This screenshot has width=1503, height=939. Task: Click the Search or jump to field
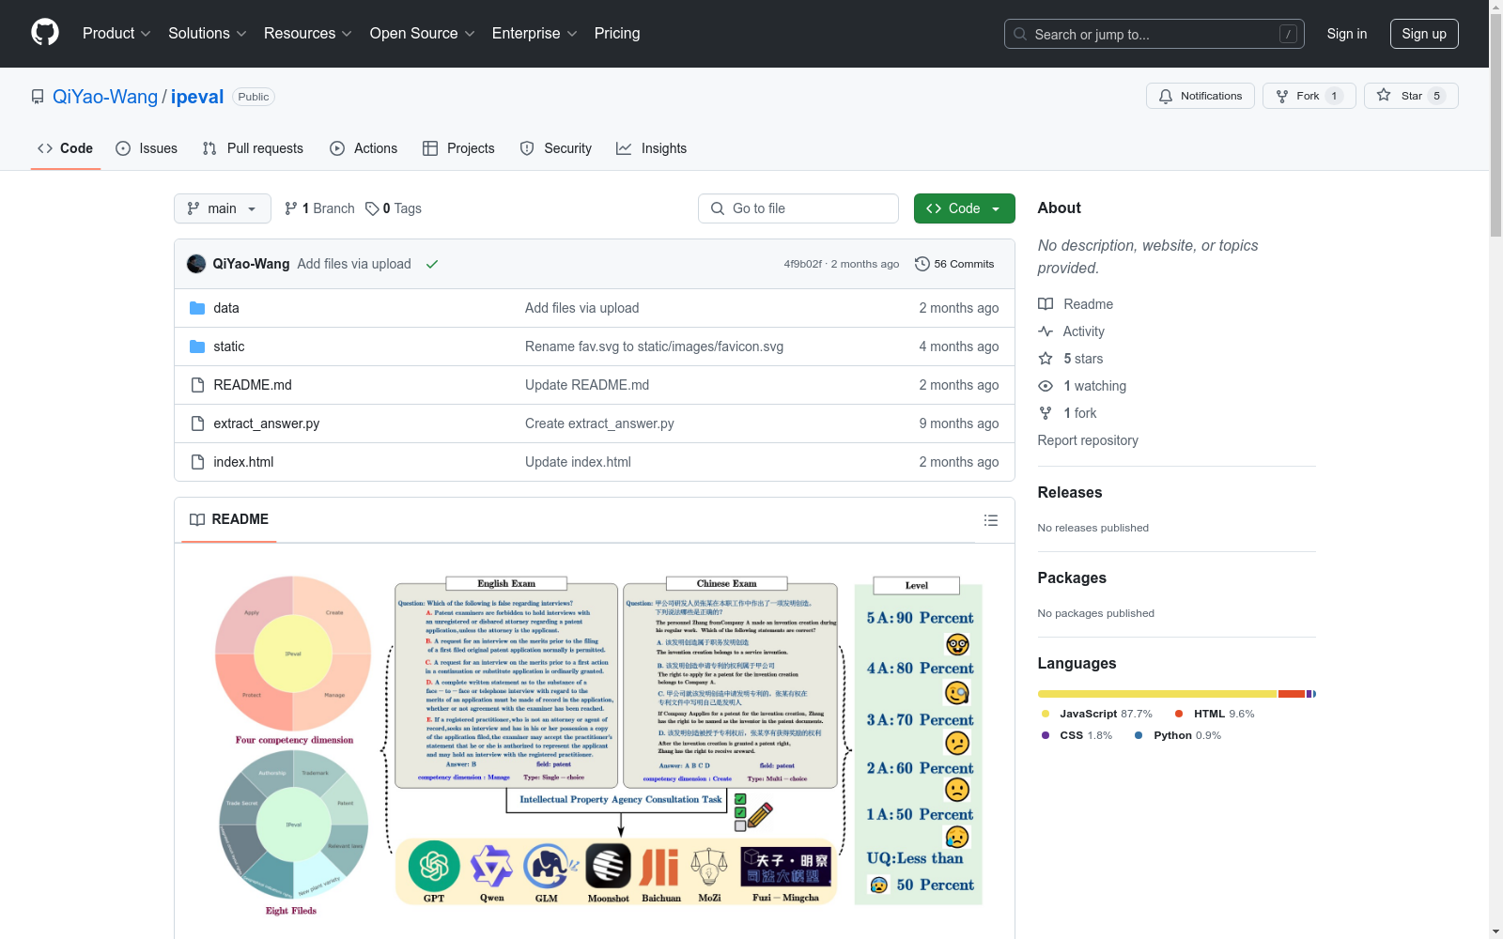coord(1154,34)
